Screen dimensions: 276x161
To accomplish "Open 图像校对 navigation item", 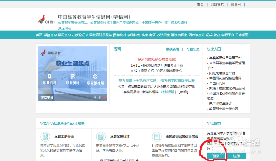I will coord(120,35).
